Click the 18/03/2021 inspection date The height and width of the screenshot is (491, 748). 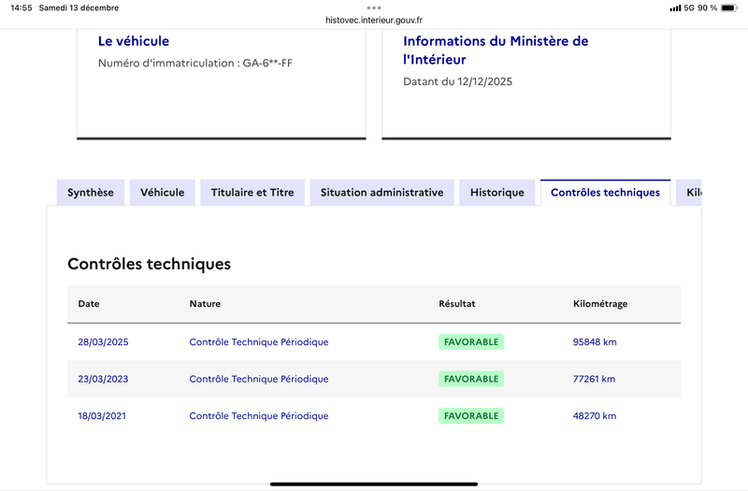102,416
